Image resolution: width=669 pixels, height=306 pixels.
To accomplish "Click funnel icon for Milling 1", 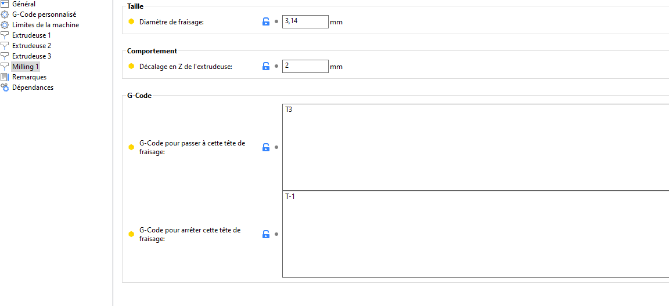I will coord(5,67).
